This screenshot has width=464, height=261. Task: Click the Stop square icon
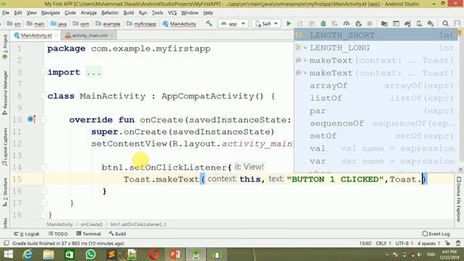369,24
